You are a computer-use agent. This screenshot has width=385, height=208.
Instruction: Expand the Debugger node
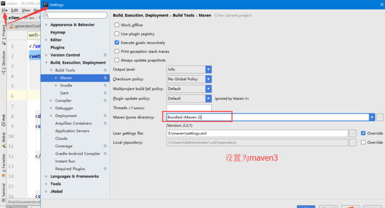[51, 108]
